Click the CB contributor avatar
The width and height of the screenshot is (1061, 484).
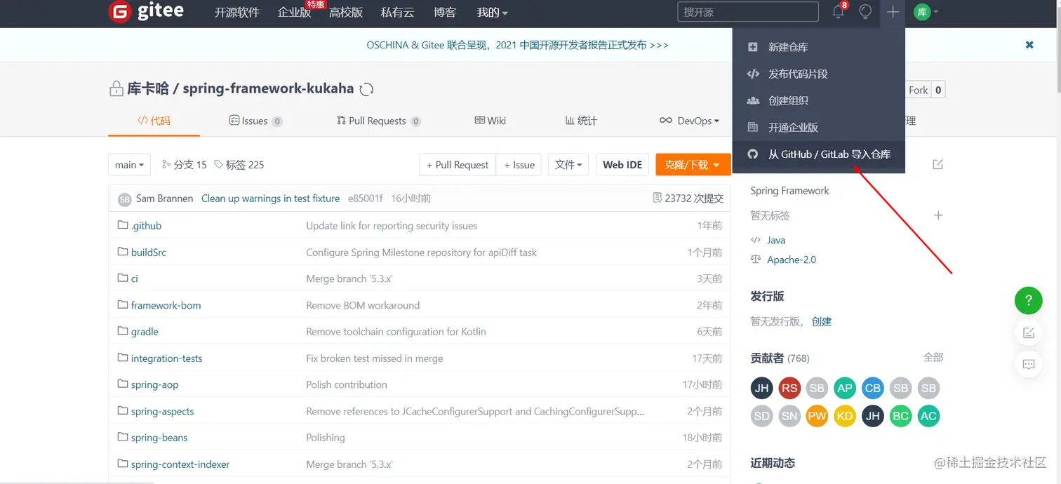(873, 388)
